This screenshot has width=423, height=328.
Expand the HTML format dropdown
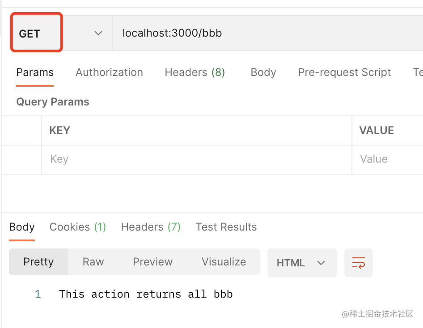click(x=302, y=263)
